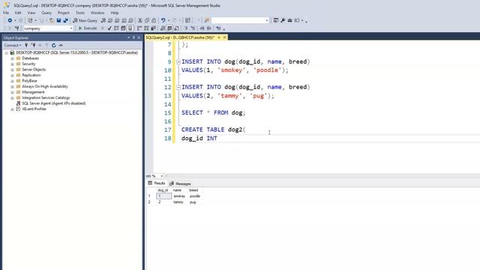Click the 'smokey' cell in results grid
This screenshot has width=480, height=270.
click(179, 196)
